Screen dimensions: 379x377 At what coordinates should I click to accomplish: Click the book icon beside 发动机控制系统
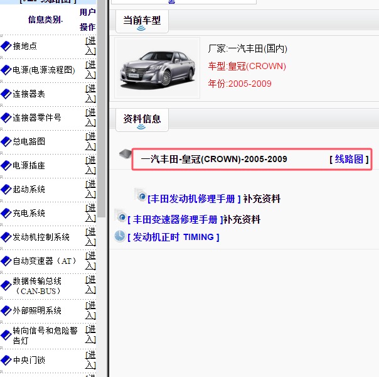[6, 237]
